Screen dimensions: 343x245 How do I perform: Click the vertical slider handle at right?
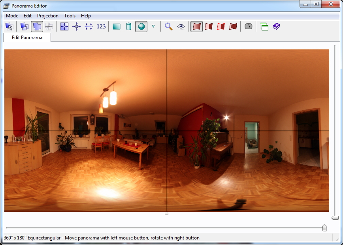tap(335, 218)
